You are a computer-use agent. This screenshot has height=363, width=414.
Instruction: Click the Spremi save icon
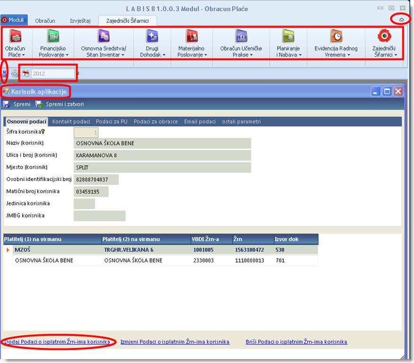tap(6, 104)
